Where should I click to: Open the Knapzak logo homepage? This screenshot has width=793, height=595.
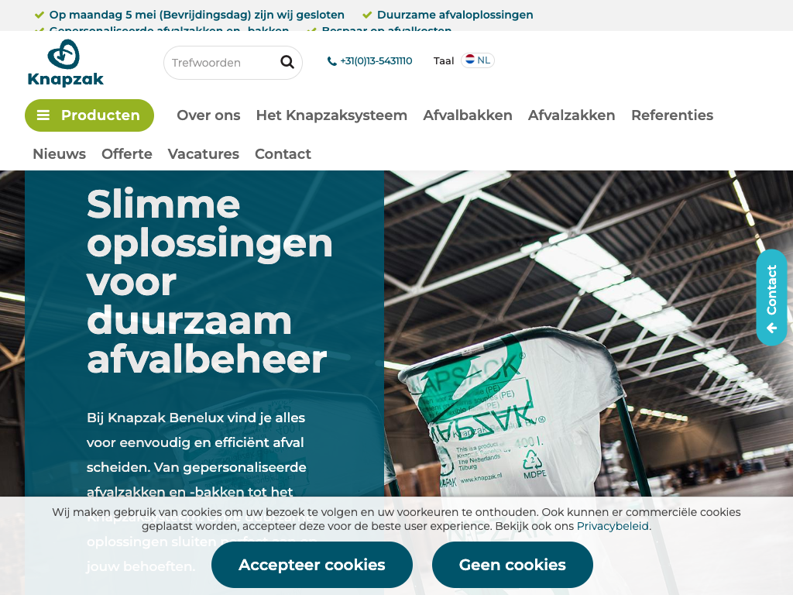point(65,63)
